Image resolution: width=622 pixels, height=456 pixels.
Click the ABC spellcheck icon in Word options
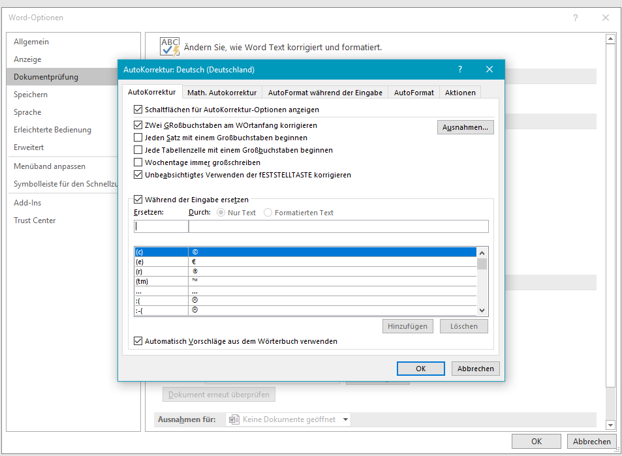point(170,47)
